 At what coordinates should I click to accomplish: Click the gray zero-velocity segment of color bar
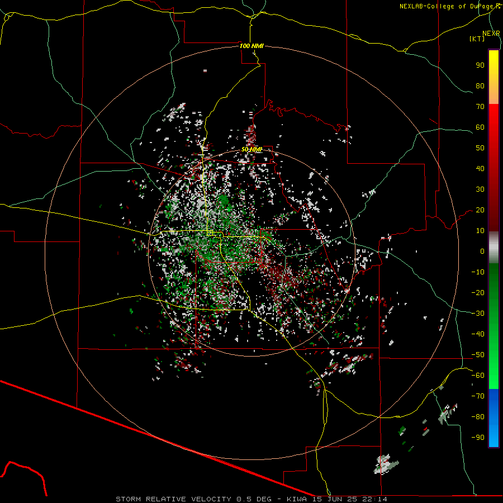(493, 248)
